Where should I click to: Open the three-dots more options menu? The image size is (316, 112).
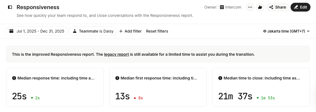coord(250,7)
